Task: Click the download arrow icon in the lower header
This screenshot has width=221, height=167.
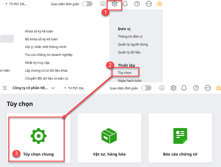Action: pyautogui.click(x=162, y=88)
